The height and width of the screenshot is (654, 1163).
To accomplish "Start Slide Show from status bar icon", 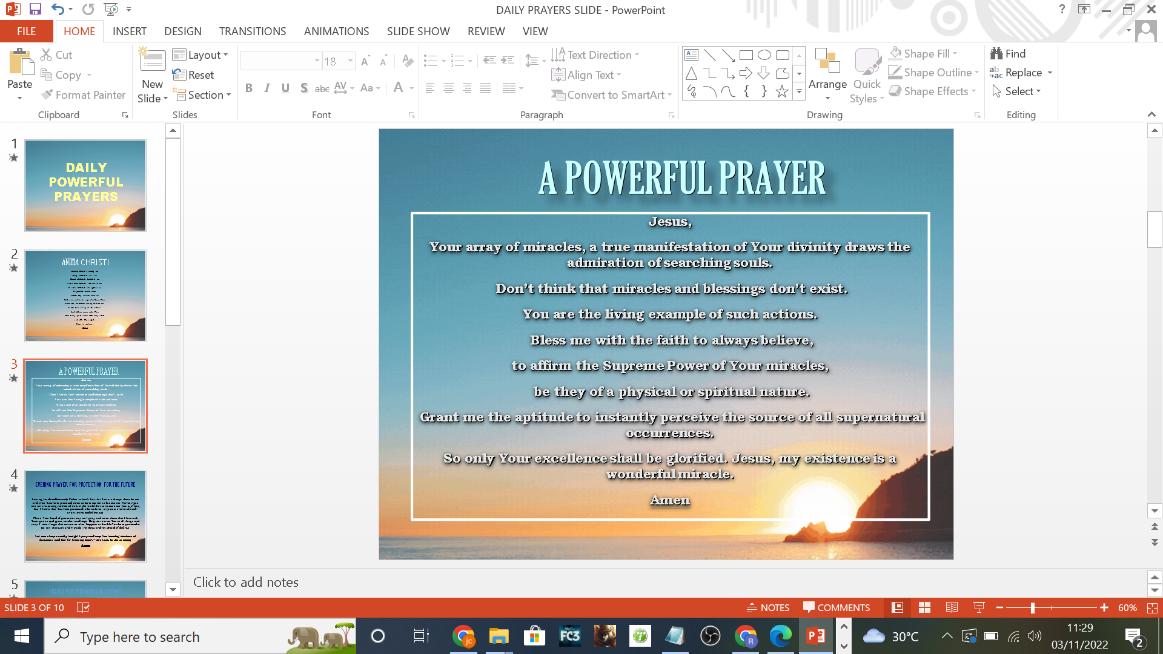I will coord(979,607).
